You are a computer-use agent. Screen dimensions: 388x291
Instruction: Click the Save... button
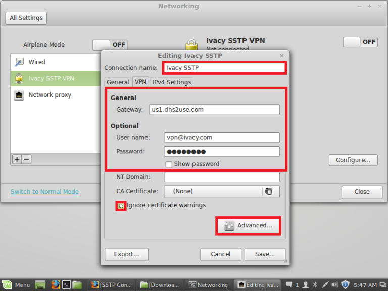[265, 255]
